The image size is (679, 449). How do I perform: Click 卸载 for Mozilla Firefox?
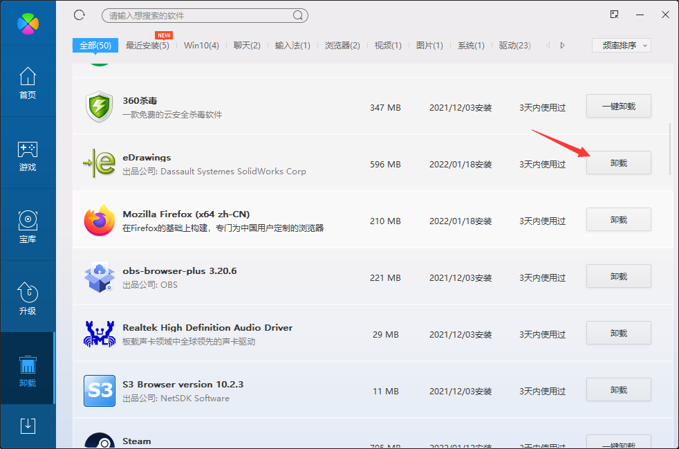click(619, 220)
